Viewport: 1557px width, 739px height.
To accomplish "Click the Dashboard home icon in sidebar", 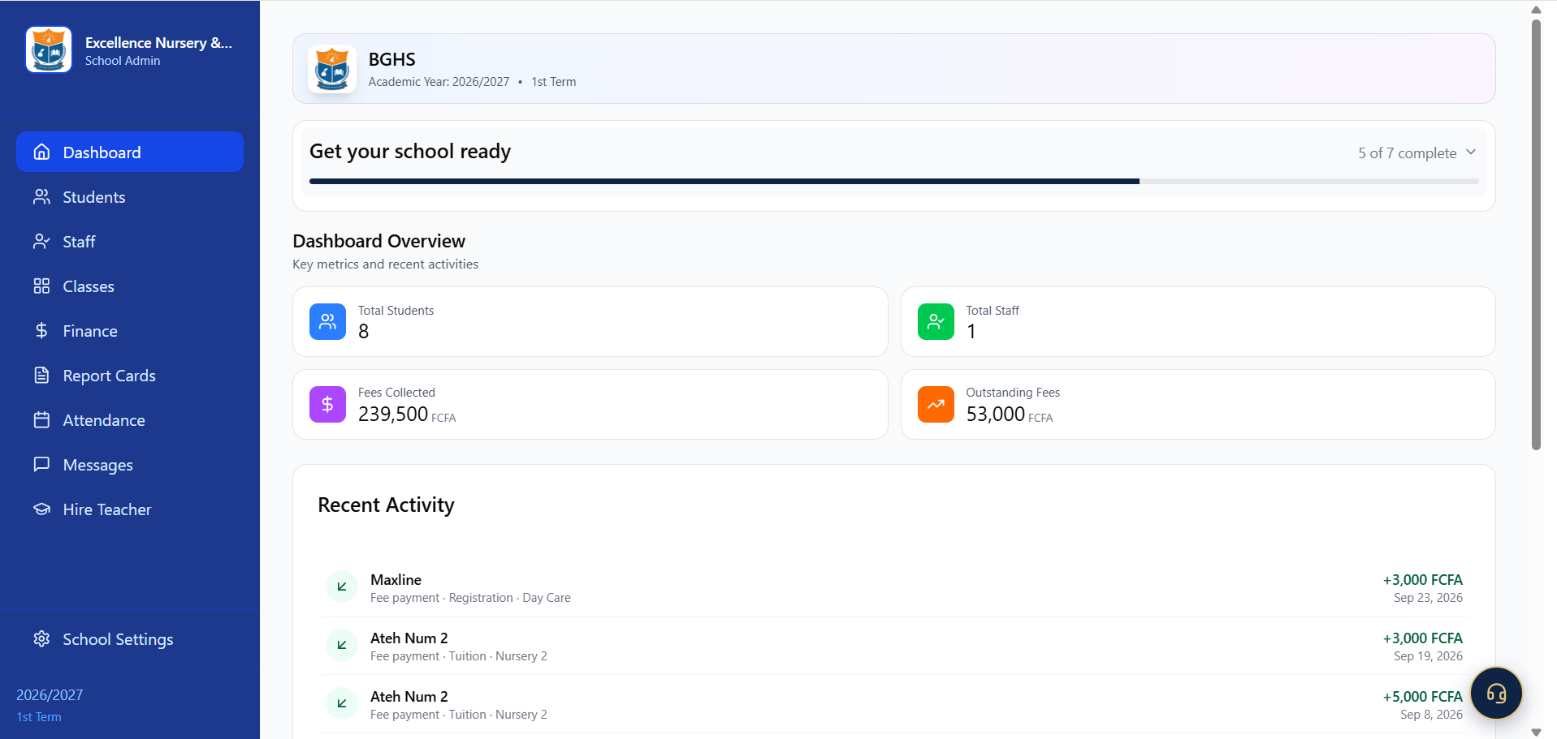I will [x=41, y=152].
